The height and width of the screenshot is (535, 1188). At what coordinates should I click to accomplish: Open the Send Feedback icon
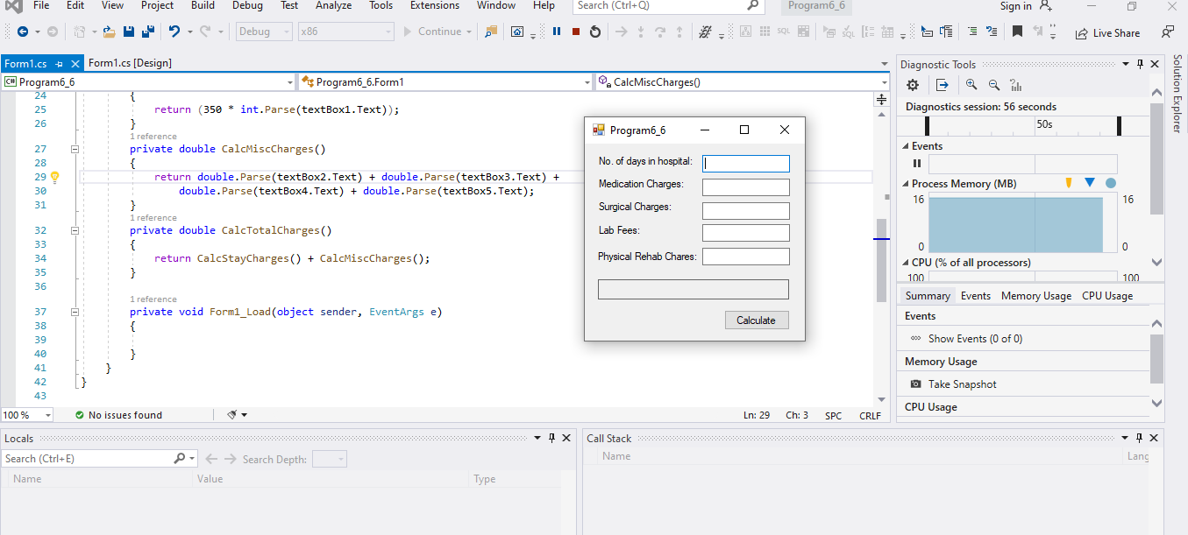[1167, 32]
